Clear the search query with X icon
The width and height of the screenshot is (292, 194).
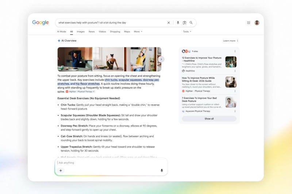click(169, 23)
